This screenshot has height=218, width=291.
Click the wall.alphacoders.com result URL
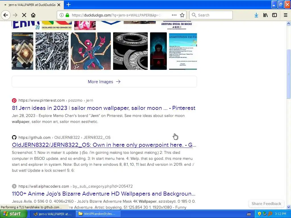(76, 186)
